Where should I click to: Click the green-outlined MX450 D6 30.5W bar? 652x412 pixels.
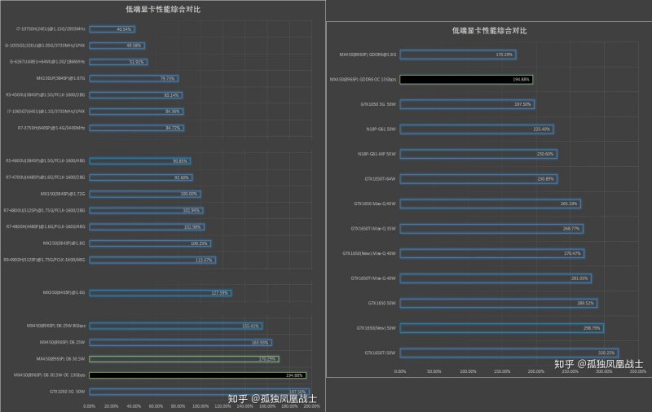click(x=184, y=359)
